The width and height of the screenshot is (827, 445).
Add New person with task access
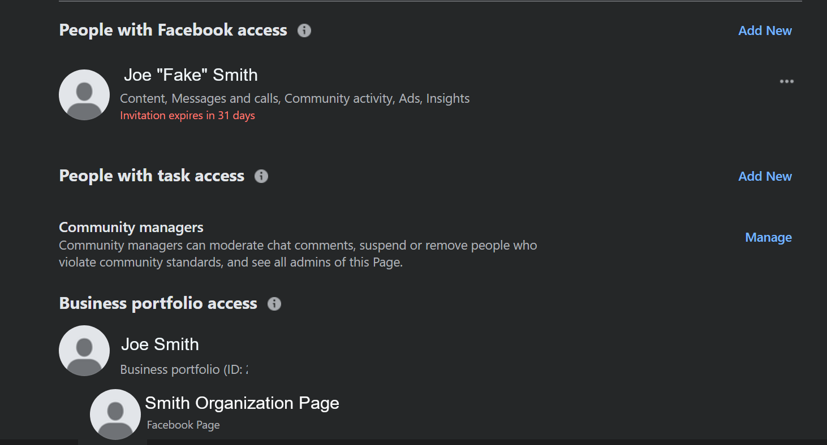click(765, 176)
